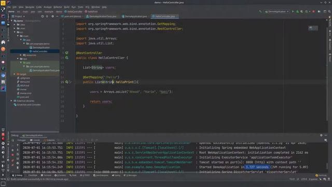Click the Pause program icon in debug sidebar
This screenshot has height=187, width=332.
pos(12,150)
